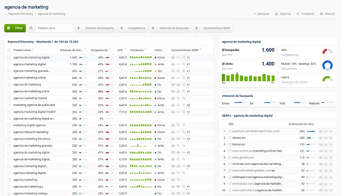
Task: Click the map pin SERP icon for agencia marketing granada
Action: [184, 71]
